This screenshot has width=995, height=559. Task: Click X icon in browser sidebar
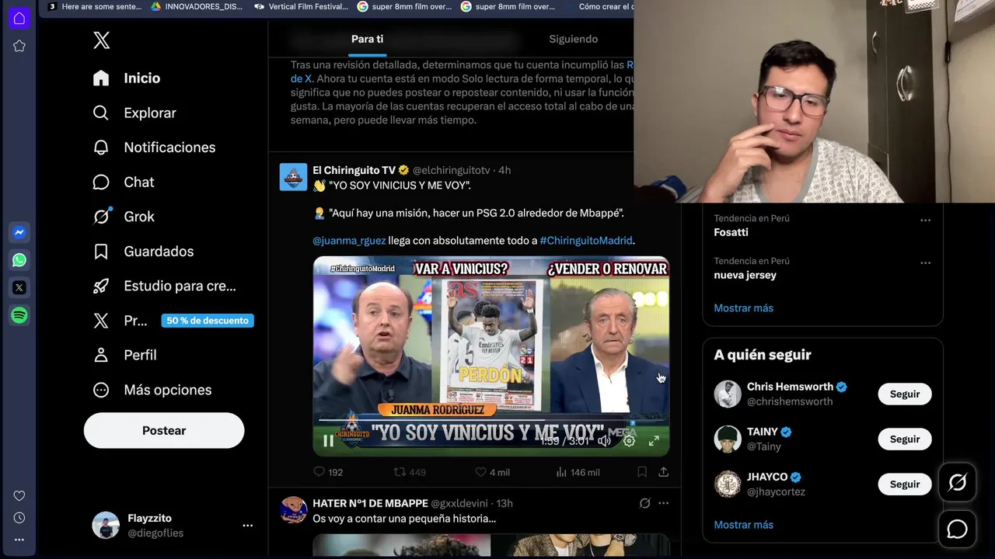pos(19,287)
